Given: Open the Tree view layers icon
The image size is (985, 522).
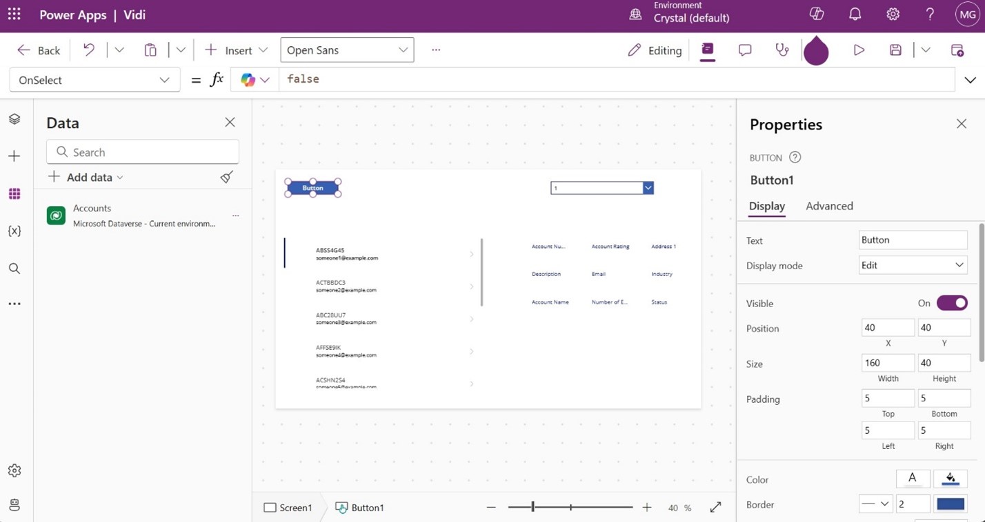Looking at the screenshot, I should 14,119.
